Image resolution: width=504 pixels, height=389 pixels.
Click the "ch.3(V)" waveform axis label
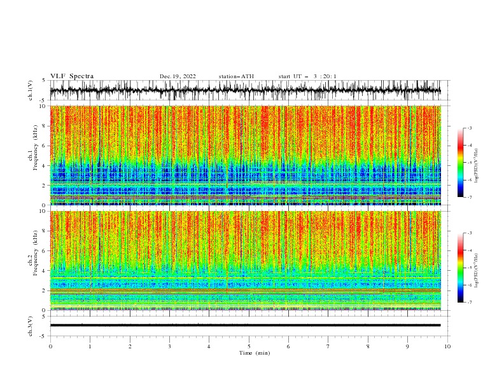point(31,326)
